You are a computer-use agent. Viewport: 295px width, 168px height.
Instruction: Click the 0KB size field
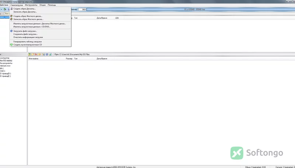(82, 10)
